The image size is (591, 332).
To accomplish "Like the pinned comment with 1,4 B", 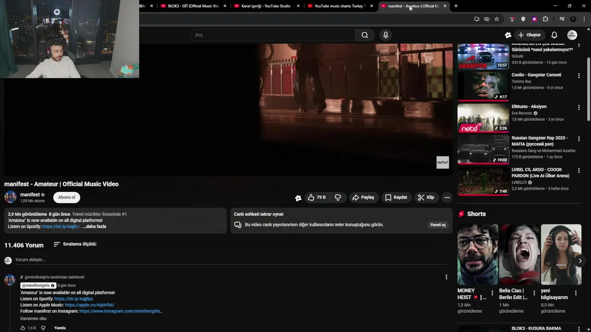I will [23, 328].
